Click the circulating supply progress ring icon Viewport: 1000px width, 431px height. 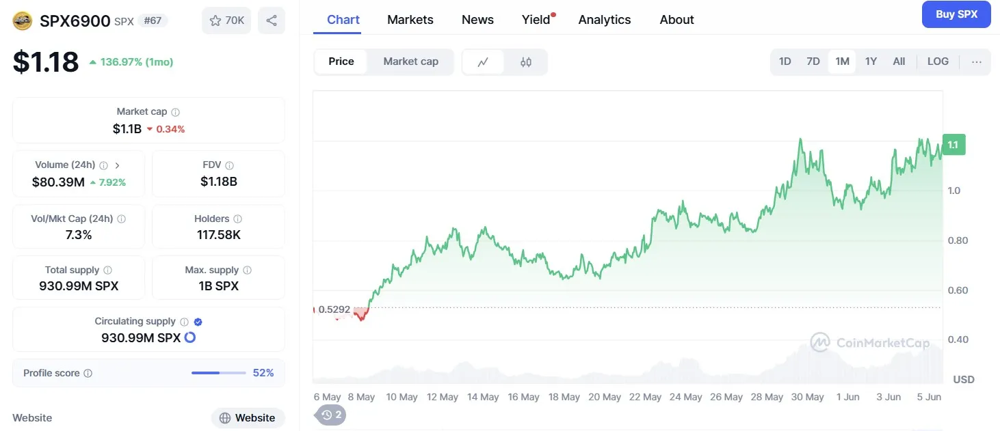[x=190, y=337]
